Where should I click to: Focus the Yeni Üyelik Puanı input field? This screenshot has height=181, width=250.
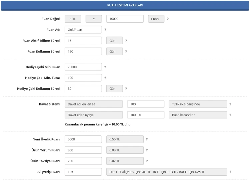pyautogui.click(x=83, y=139)
